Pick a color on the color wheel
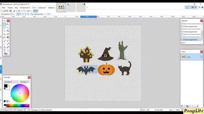204x114 pixels. tap(20, 93)
